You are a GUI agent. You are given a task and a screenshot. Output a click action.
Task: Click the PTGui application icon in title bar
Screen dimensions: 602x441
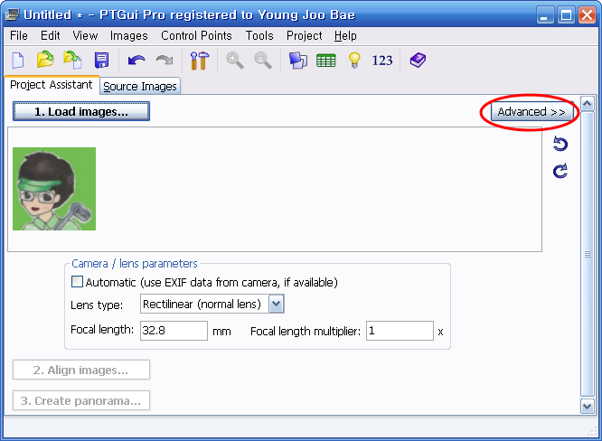click(x=13, y=14)
